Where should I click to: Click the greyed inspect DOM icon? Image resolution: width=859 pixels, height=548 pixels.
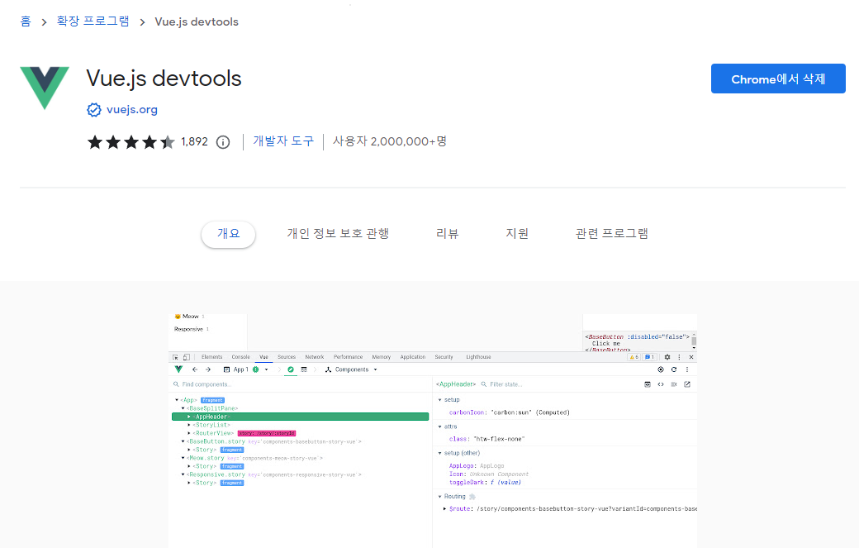coord(674,384)
